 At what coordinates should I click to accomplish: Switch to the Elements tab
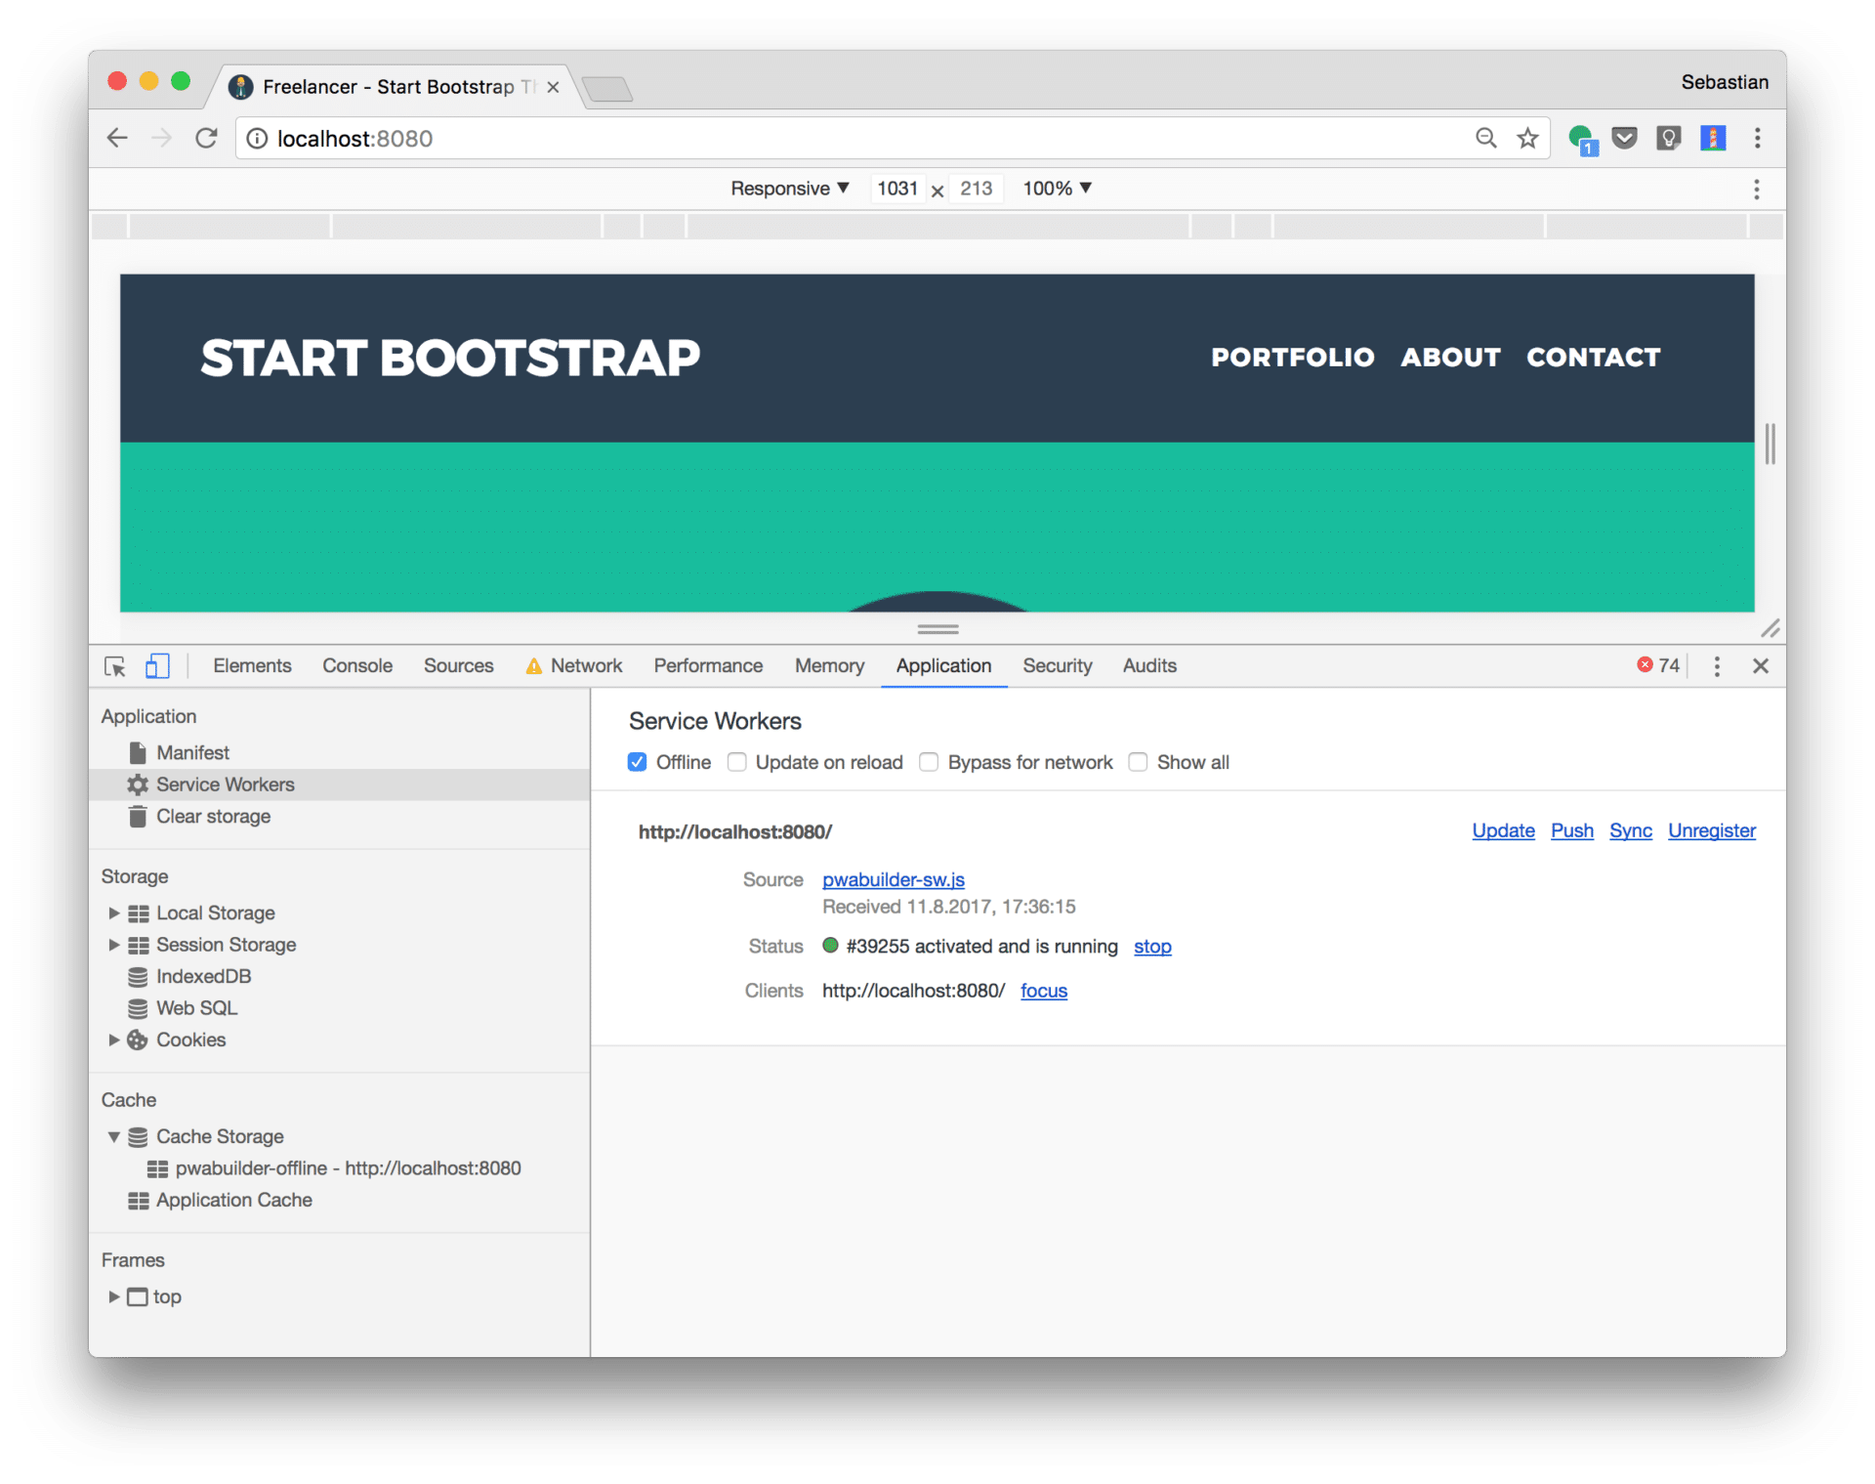(252, 665)
